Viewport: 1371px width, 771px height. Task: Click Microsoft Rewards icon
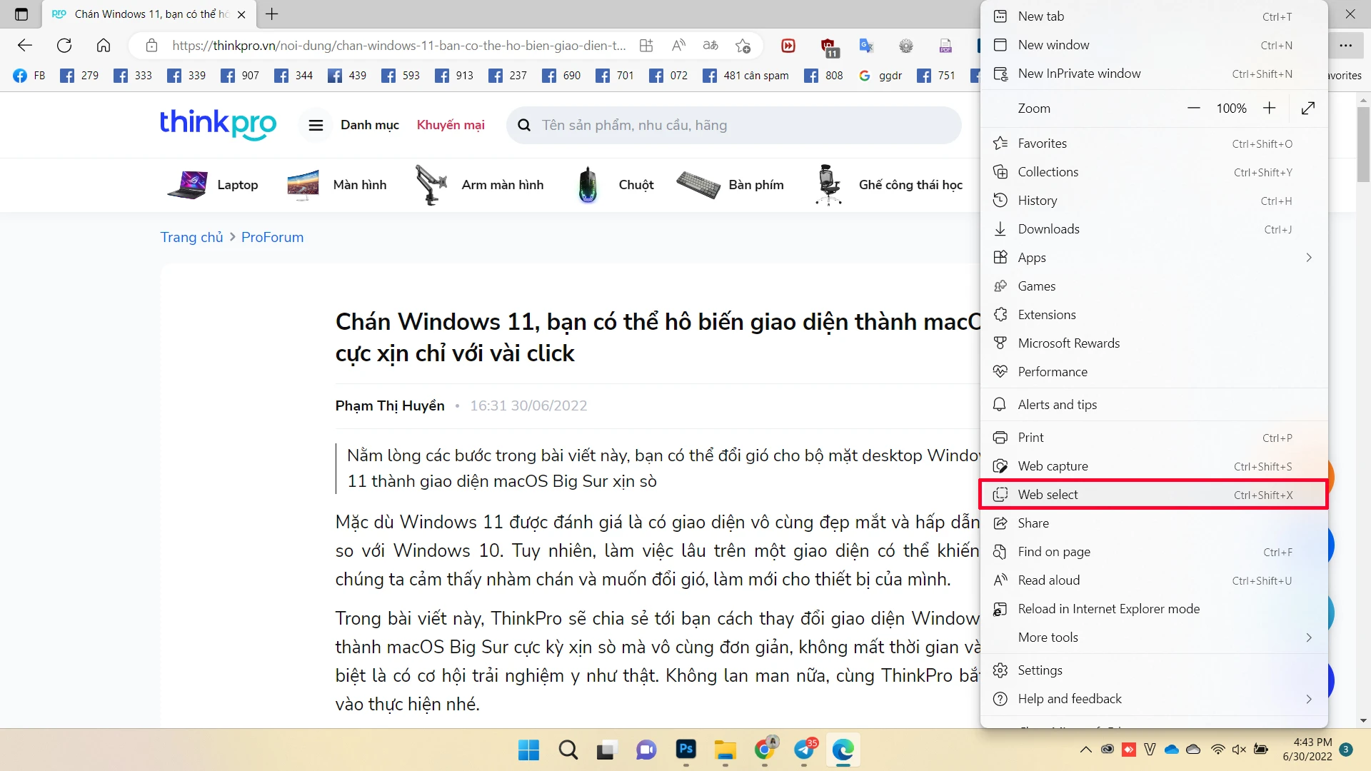coord(1001,343)
